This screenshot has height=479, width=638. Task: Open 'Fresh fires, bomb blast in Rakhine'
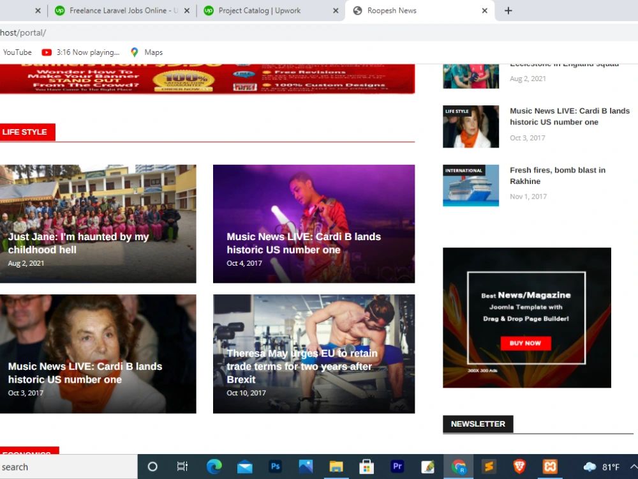[558, 176]
